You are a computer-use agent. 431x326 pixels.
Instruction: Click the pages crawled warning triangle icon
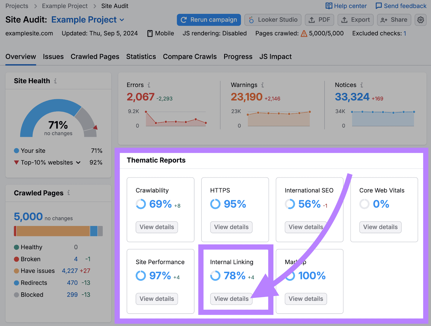coord(304,33)
